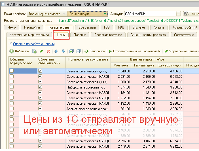Uncheck automatic update checkbox in first row
This screenshot has height=151, width=199.
click(x=40, y=71)
